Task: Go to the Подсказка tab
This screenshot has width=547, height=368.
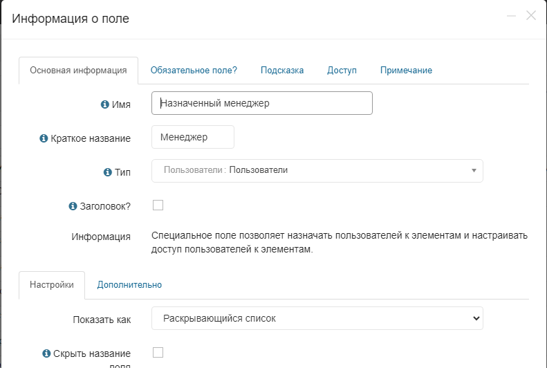Action: click(282, 71)
